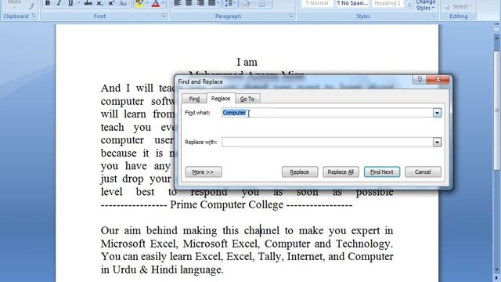Open the Select menu in Editing
The width and height of the screenshot is (501, 282).
(x=458, y=6)
